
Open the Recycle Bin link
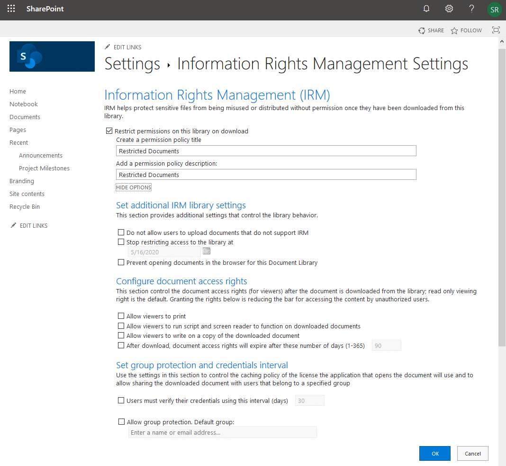pyautogui.click(x=24, y=206)
